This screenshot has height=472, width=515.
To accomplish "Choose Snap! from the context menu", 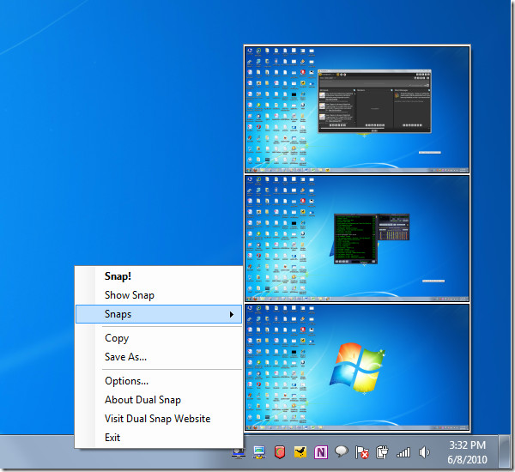I will click(118, 276).
